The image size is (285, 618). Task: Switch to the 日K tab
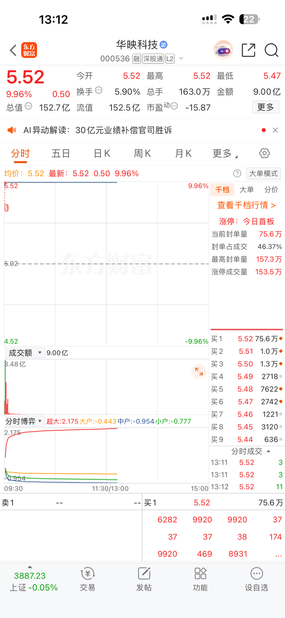(102, 154)
